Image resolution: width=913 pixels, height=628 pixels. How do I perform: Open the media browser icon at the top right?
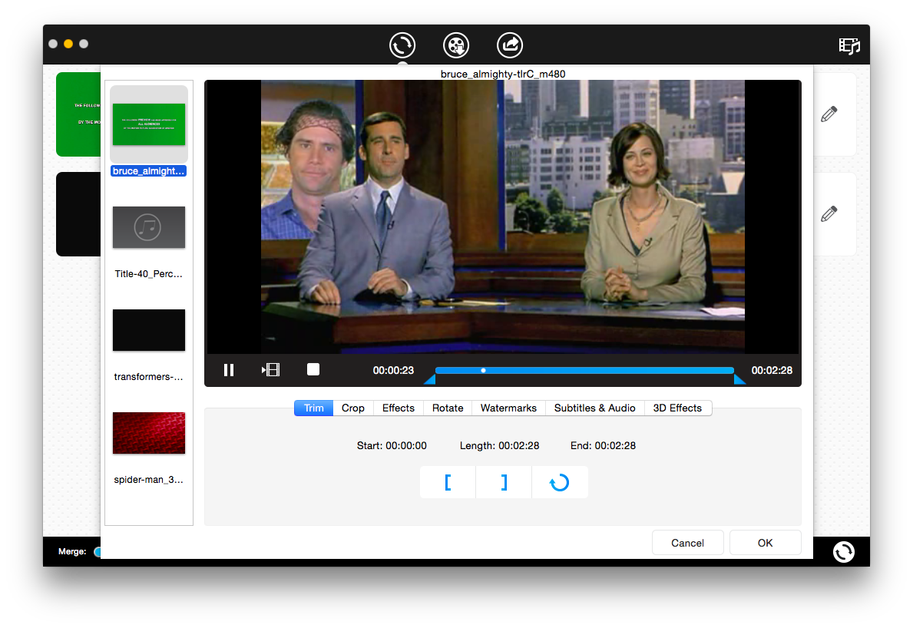point(849,45)
